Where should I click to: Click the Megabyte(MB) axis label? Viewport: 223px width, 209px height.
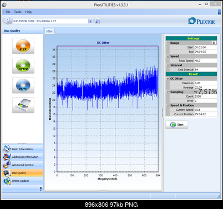(108, 179)
